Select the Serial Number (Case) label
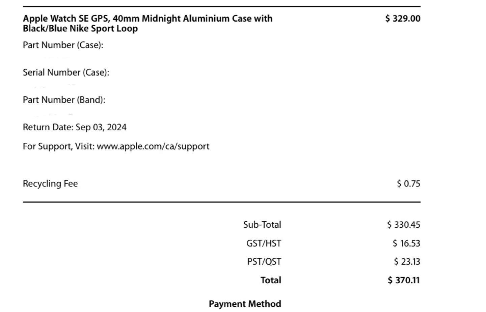Image resolution: width=486 pixels, height=312 pixels. [x=66, y=73]
